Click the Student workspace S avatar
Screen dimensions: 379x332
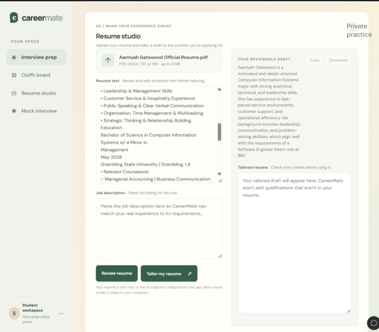(15, 313)
